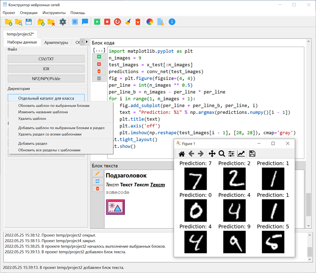Select Удалить шаблон from context menu

pyautogui.click(x=32, y=119)
